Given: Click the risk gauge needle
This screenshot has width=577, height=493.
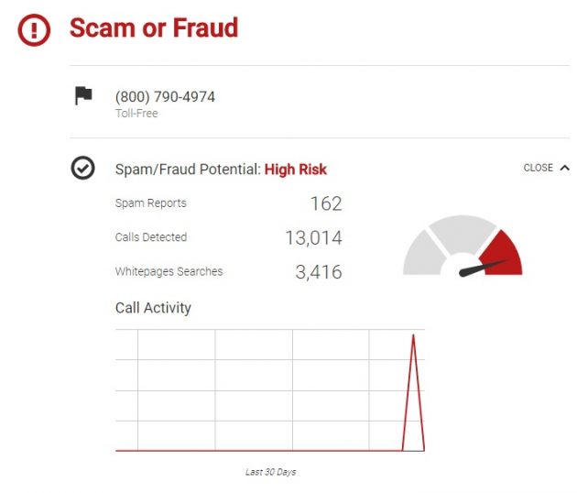Looking at the screenshot, I should pyautogui.click(x=483, y=267).
